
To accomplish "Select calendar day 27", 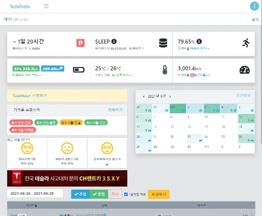I will coord(144,148).
